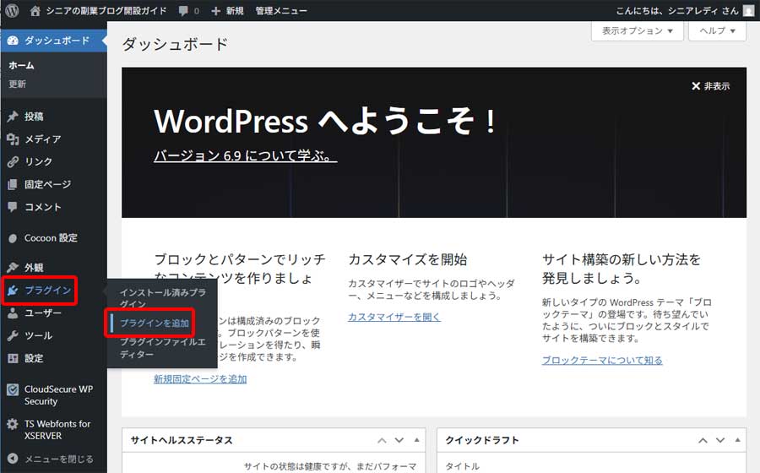Screen dimensions: 760x473
Task: Open ツール in the sidebar
Action: tap(38, 336)
